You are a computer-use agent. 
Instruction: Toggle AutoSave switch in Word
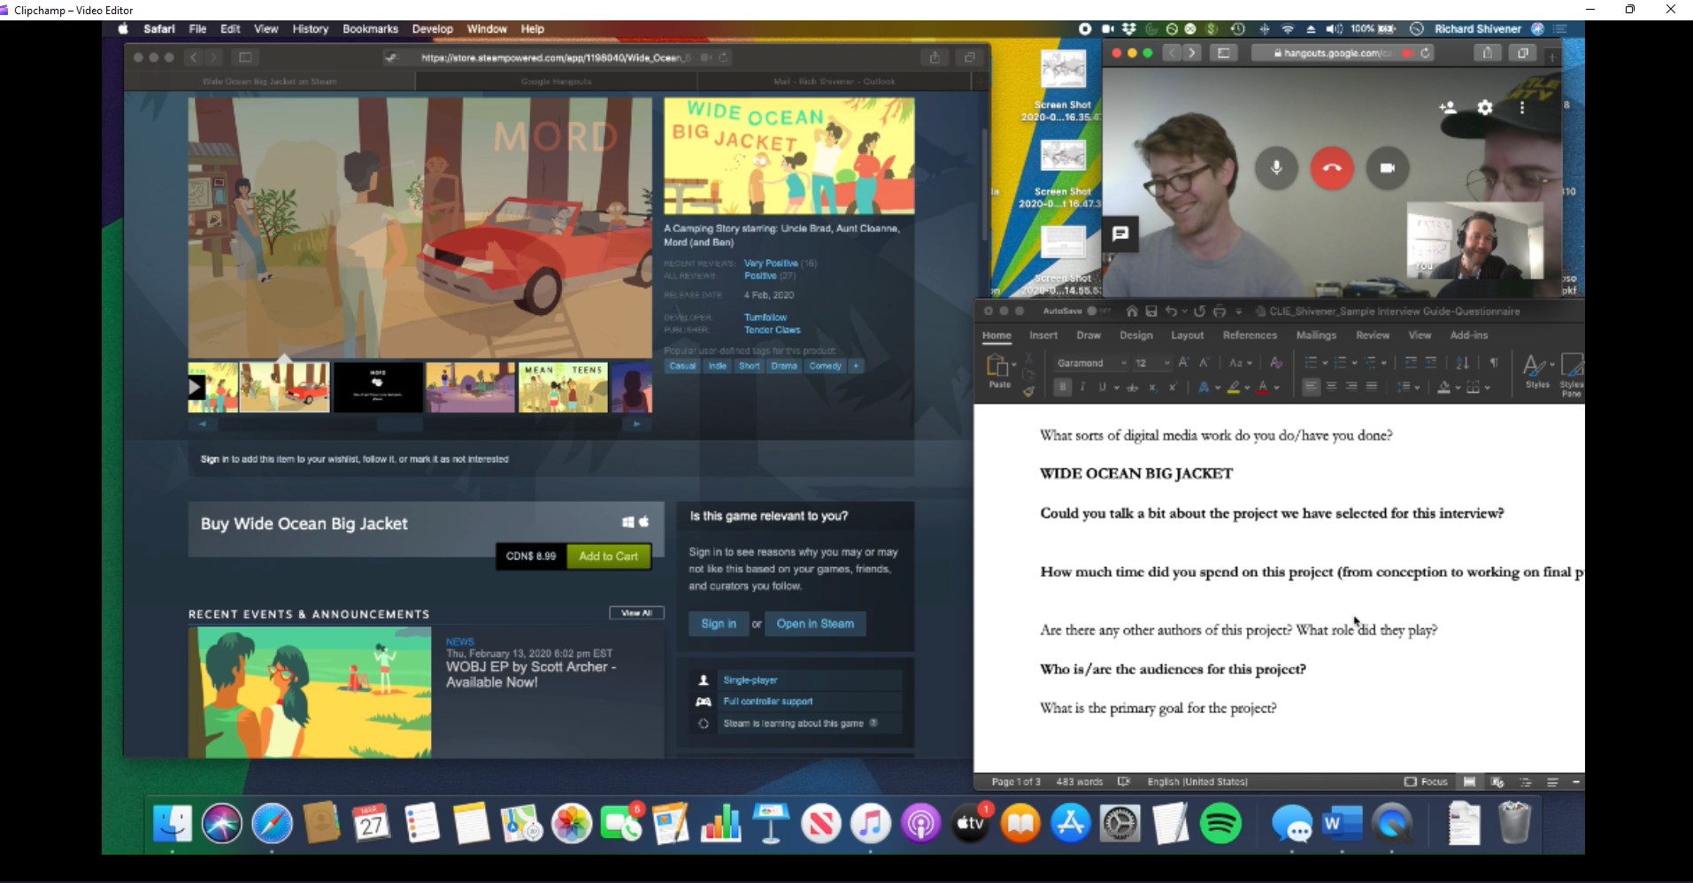click(x=1098, y=311)
